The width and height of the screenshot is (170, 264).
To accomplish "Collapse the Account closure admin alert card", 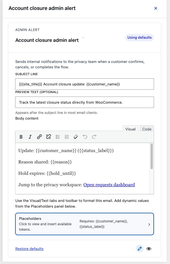I will pyautogui.click(x=83, y=38).
